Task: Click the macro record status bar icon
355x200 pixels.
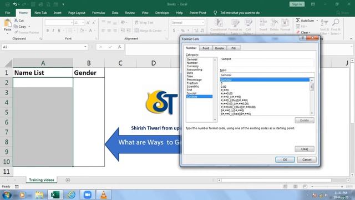Action: 17,187
